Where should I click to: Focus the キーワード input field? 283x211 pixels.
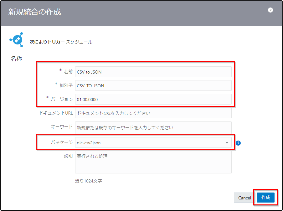(153, 127)
